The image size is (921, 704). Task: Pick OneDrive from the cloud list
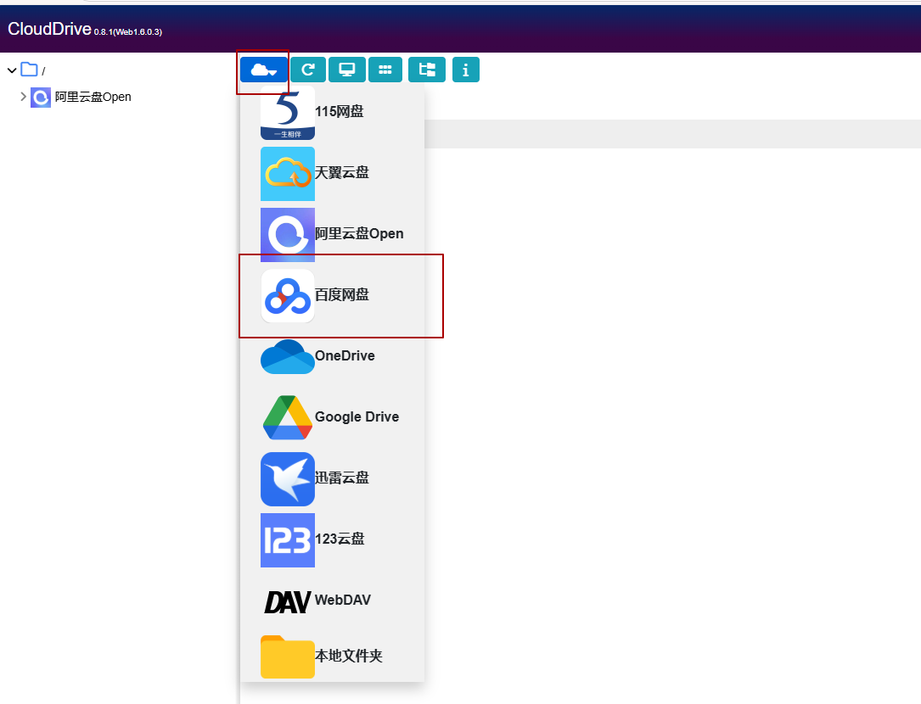344,356
